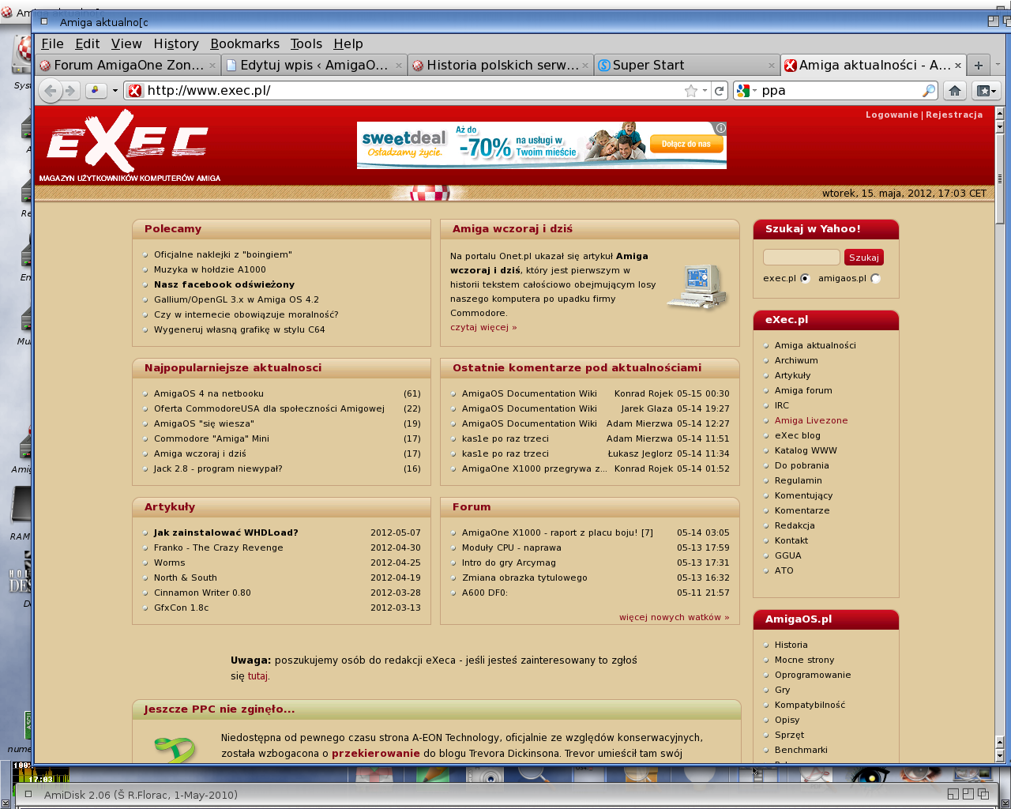Image resolution: width=1011 pixels, height=809 pixels.
Task: Follow the 'przekierowanie' link in the article
Action: (376, 754)
